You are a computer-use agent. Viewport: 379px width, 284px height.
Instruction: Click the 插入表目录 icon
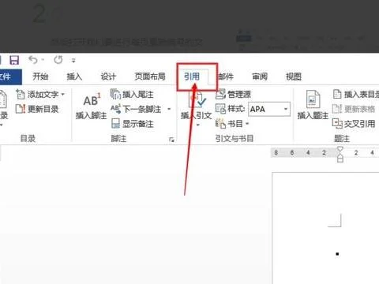[337, 94]
